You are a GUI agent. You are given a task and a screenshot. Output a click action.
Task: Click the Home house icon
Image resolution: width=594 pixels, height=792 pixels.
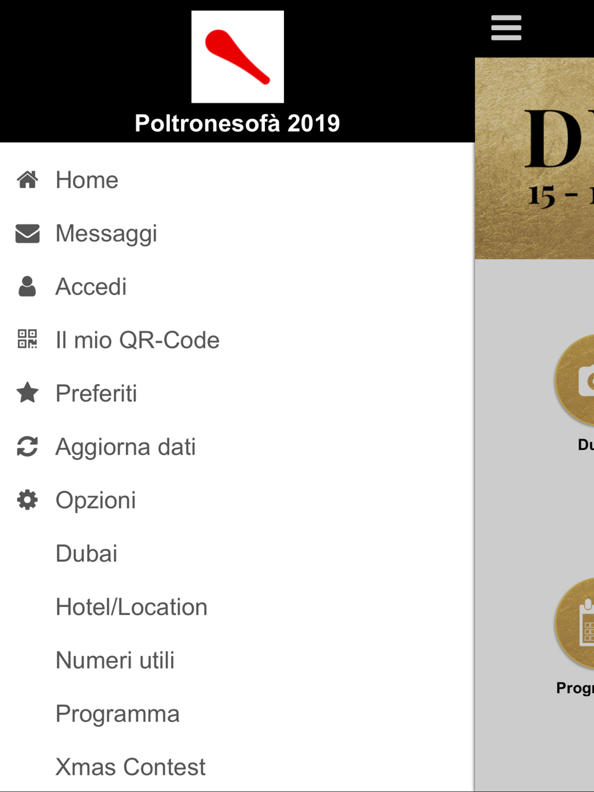27,179
